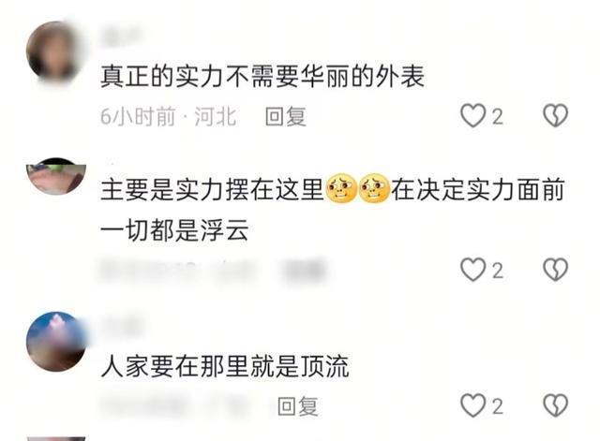
Task: Open second commenter's avatar beside 主要是实力
Action: (56, 177)
